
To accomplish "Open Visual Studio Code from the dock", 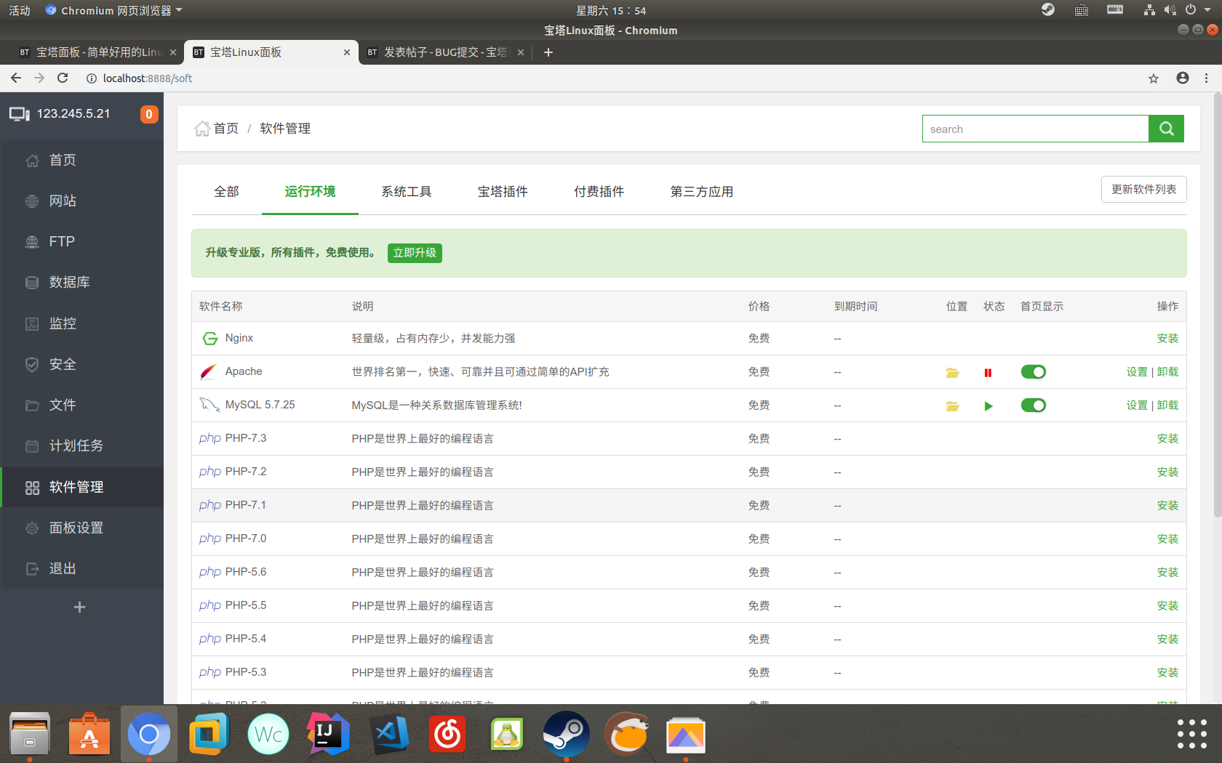I will 388,734.
